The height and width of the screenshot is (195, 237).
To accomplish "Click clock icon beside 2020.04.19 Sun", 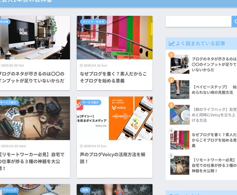I will coord(81,146).
